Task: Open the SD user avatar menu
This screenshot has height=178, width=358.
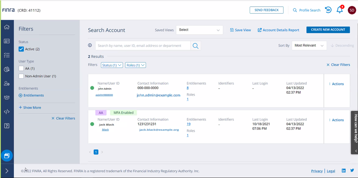Action: (x=351, y=10)
